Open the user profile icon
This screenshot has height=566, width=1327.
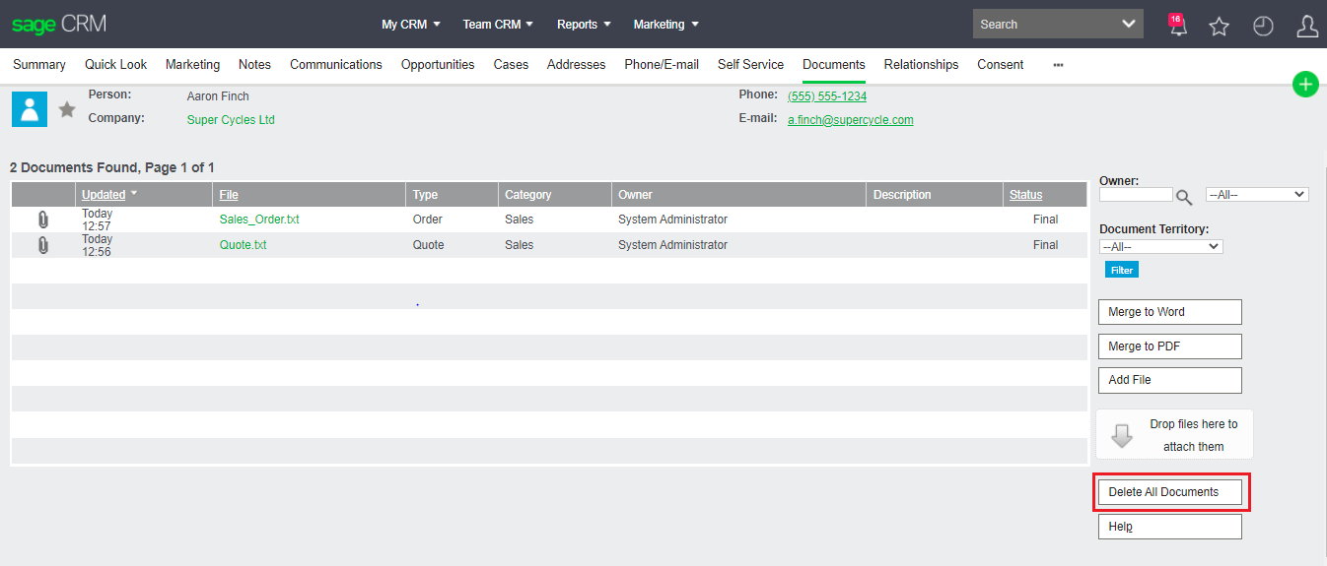(1307, 27)
